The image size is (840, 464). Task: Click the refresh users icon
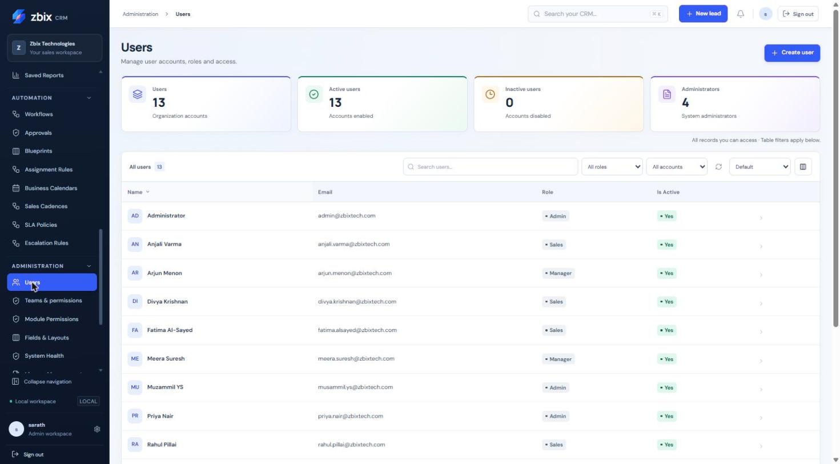point(718,167)
